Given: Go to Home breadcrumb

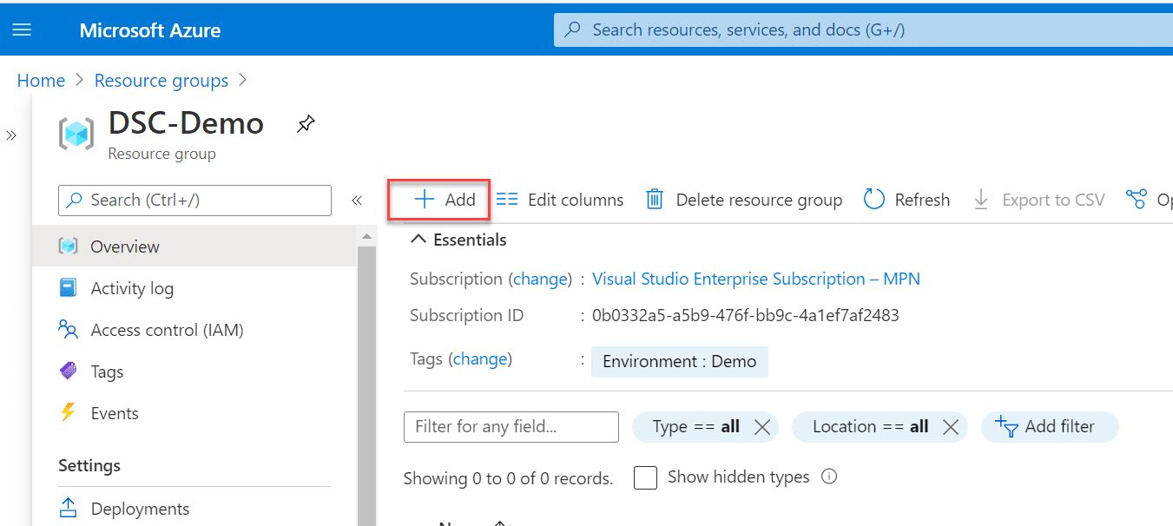Looking at the screenshot, I should 41,81.
